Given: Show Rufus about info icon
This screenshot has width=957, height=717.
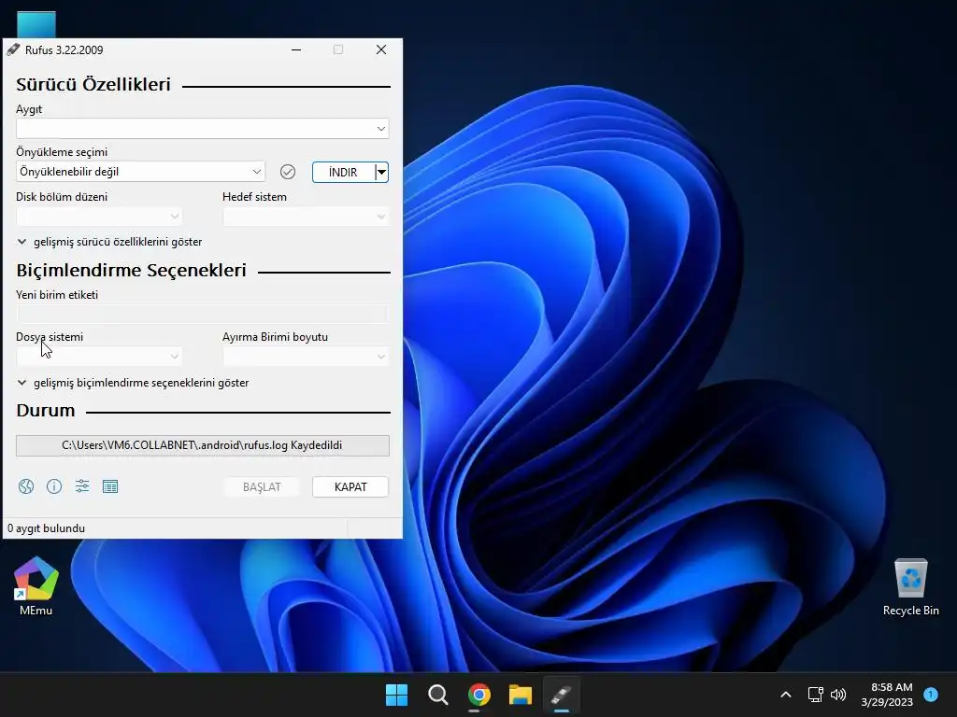Looking at the screenshot, I should click(x=54, y=485).
